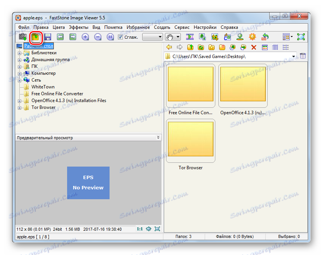Select Рабочий стол in the folder tree
This screenshot has width=323, height=255.
click(39, 46)
